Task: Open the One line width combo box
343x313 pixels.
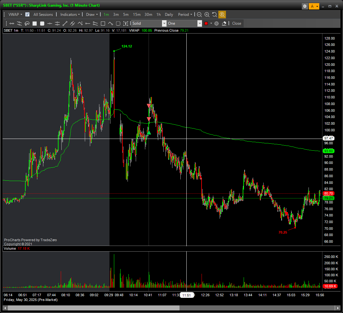Action: (184, 23)
